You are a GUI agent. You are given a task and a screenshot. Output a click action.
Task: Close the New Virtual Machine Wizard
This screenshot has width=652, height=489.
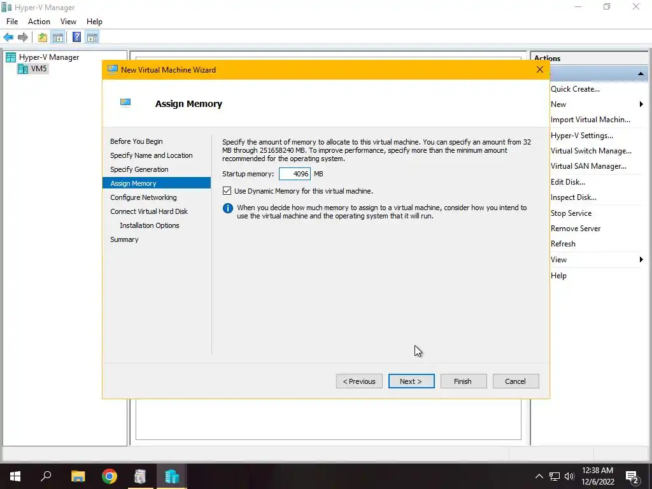(x=540, y=69)
